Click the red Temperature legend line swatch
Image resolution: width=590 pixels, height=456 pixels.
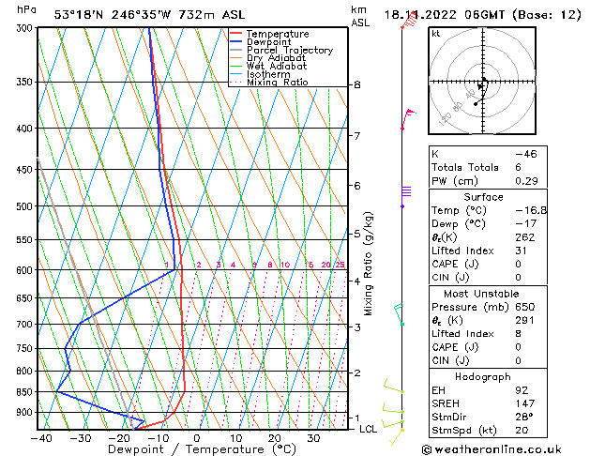click(235, 34)
